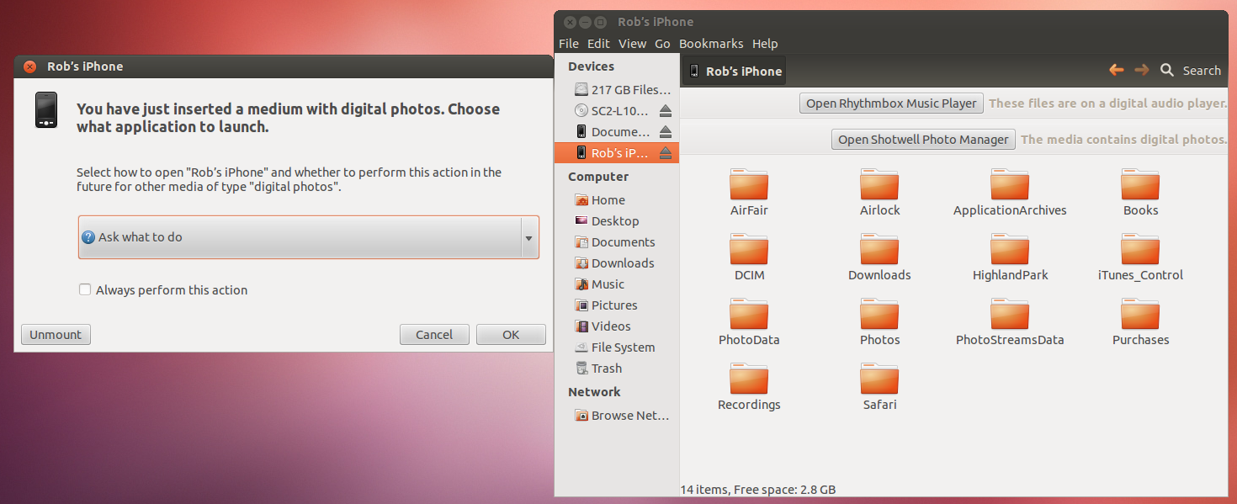Close the Rob's iPhone dialog
This screenshot has width=1237, height=504.
pos(29,66)
